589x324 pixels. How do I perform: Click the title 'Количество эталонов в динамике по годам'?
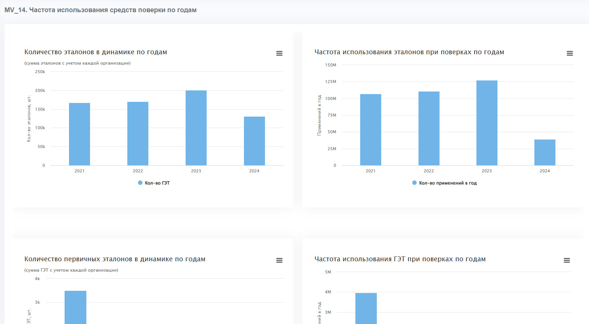pos(96,52)
